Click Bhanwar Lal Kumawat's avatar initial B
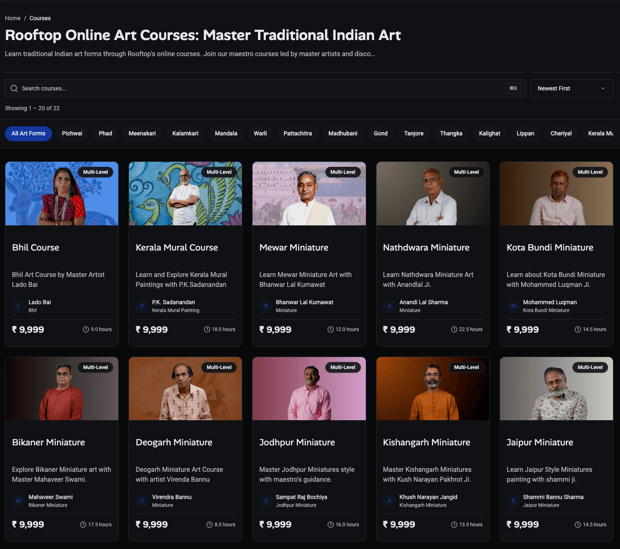Image resolution: width=620 pixels, height=549 pixels. click(266, 306)
